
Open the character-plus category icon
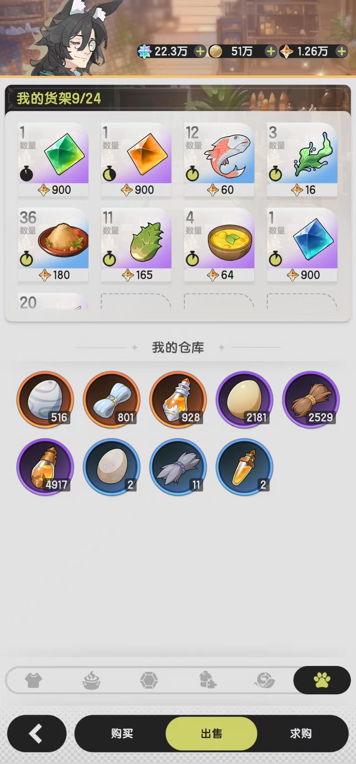coord(207,680)
